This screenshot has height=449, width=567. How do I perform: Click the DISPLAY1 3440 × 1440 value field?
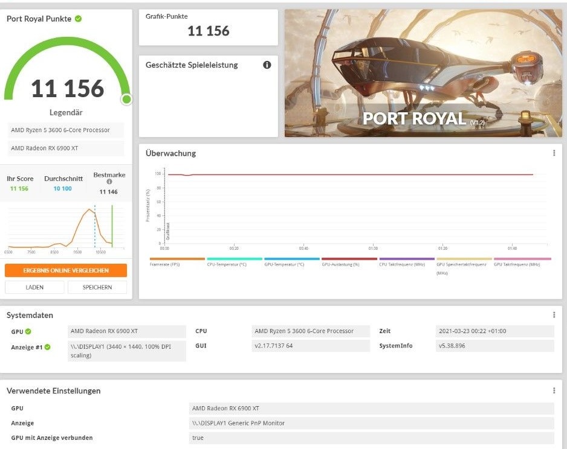point(127,351)
